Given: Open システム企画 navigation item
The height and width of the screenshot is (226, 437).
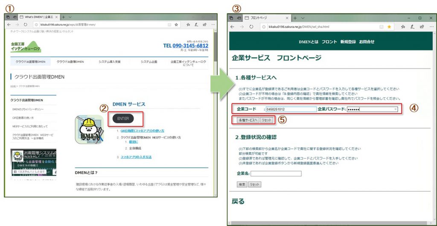Looking at the screenshot, I should (x=149, y=62).
